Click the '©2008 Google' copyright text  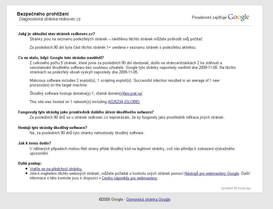point(111,199)
